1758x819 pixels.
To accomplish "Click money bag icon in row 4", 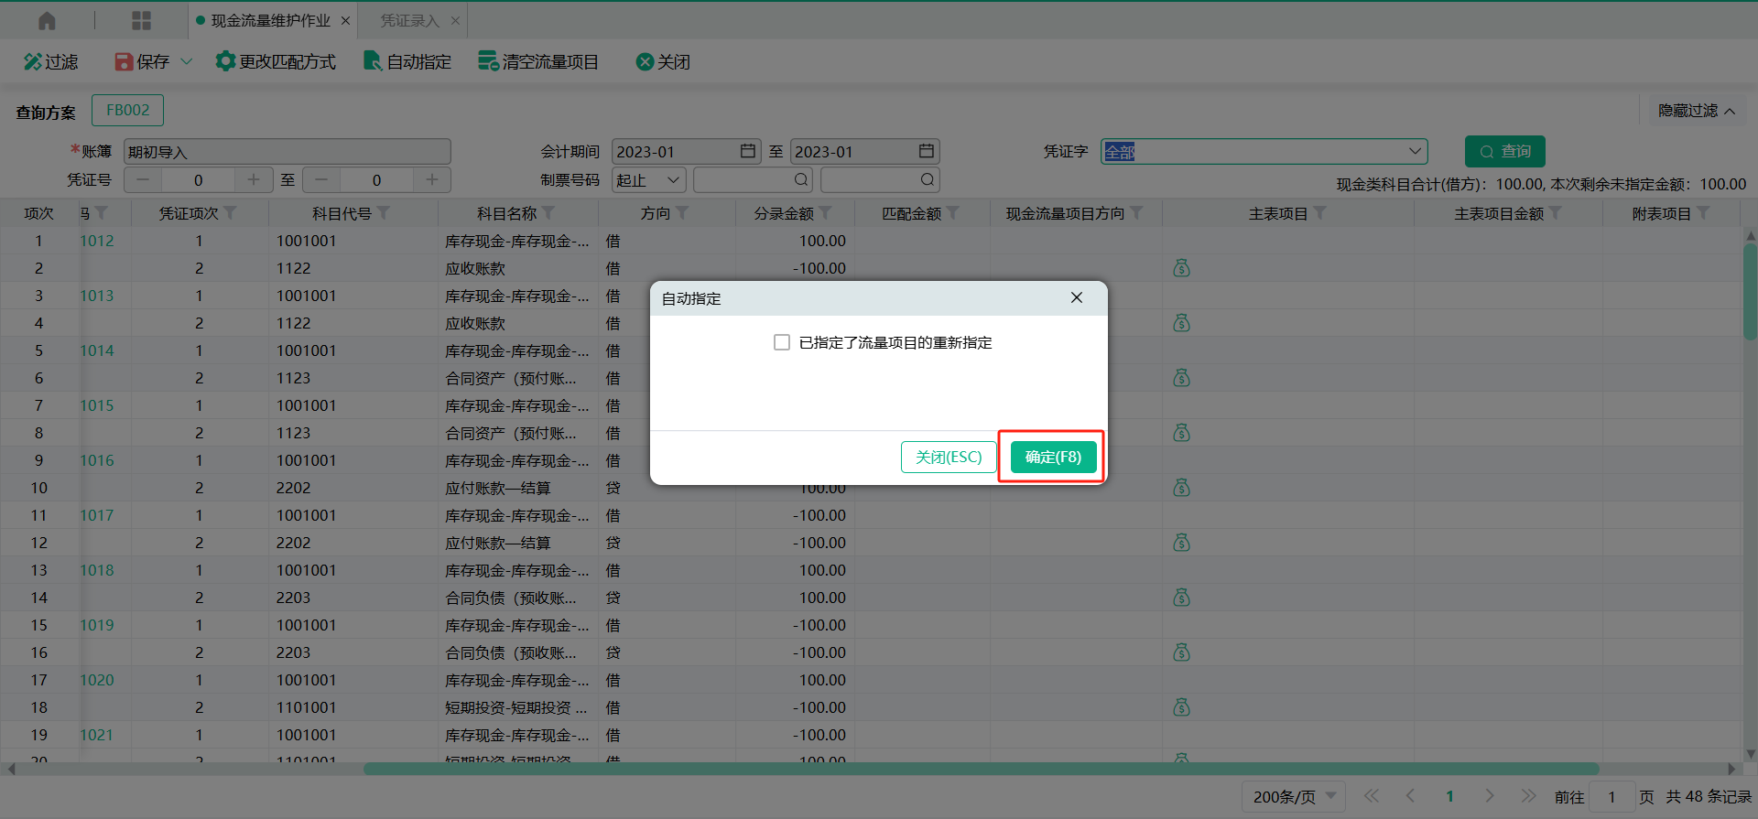I will pyautogui.click(x=1182, y=323).
